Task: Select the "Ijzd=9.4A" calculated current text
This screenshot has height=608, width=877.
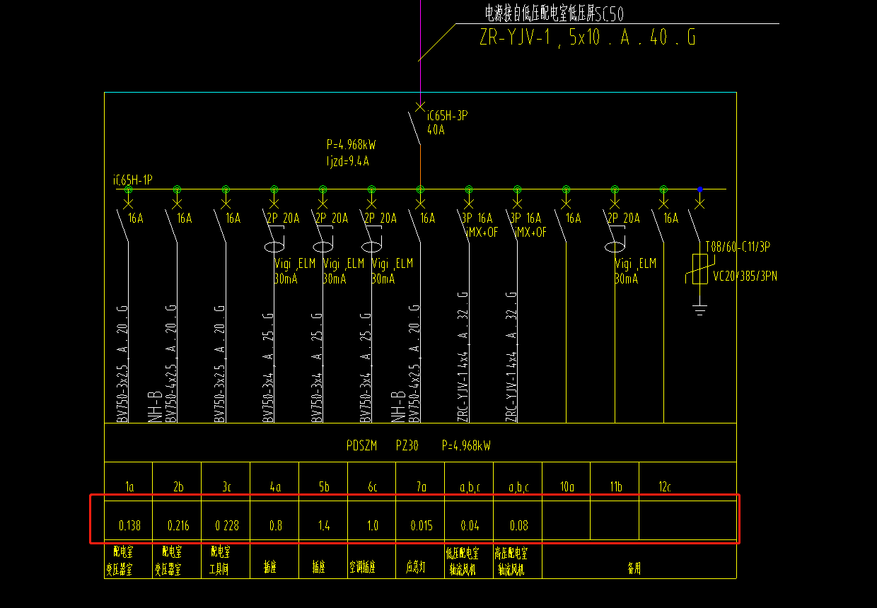Action: tap(347, 160)
